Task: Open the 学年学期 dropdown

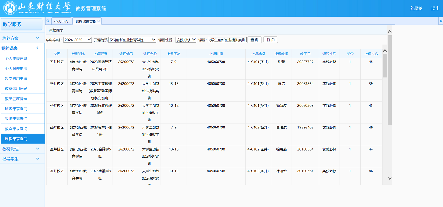Action: [78, 40]
